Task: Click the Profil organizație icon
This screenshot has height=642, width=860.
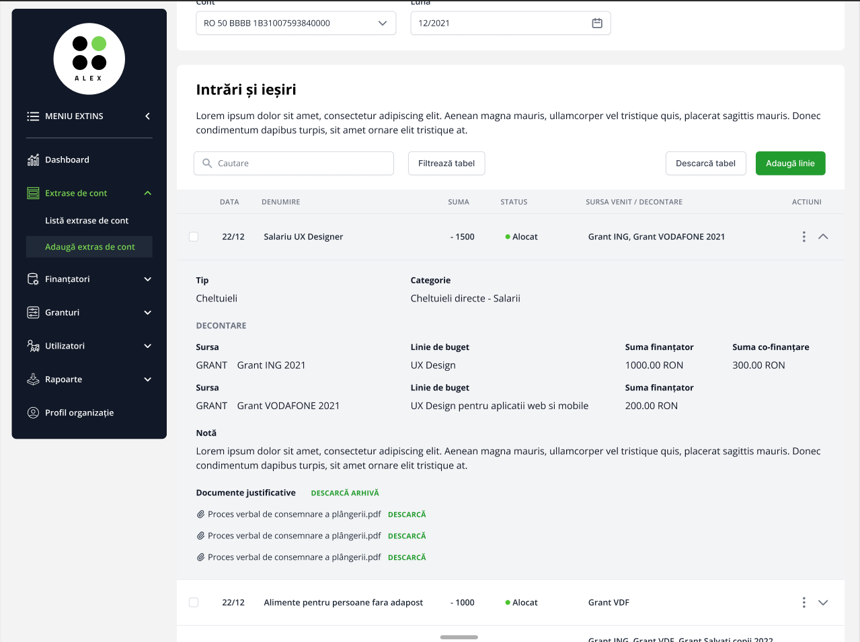Action: click(x=33, y=413)
